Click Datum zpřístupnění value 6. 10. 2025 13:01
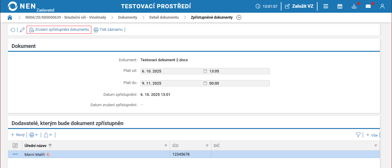This screenshot has height=168, width=392. coord(155,95)
